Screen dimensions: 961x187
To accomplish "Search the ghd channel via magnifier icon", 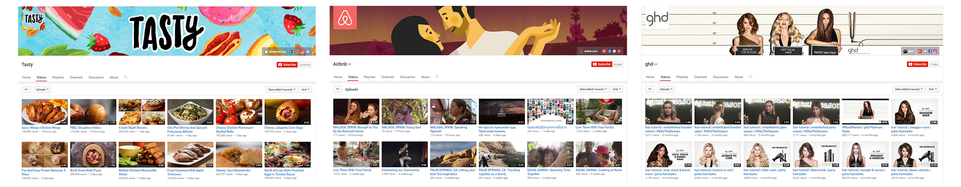I will point(750,77).
